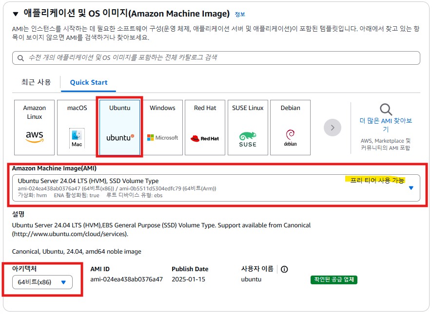Click the 루트 디바이스 유형: ebs text
The width and height of the screenshot is (432, 314).
(135, 195)
